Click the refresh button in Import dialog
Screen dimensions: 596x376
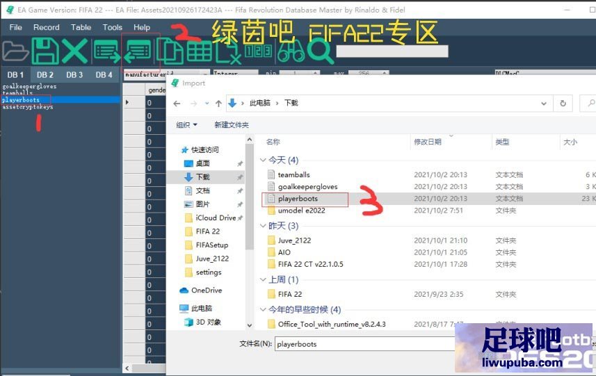pos(563,104)
